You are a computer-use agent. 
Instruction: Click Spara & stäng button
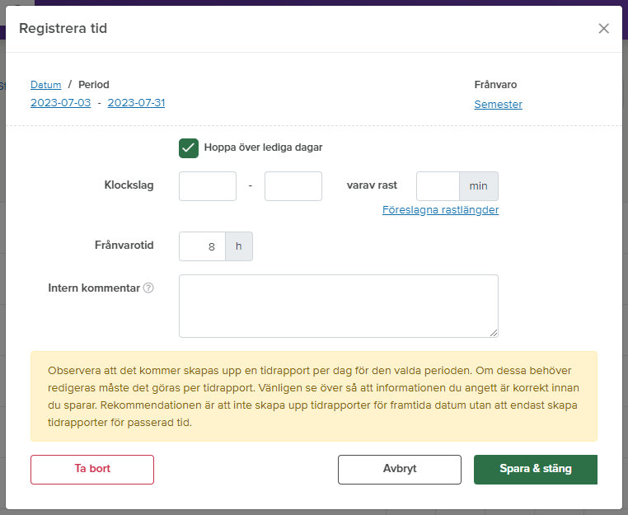click(536, 470)
